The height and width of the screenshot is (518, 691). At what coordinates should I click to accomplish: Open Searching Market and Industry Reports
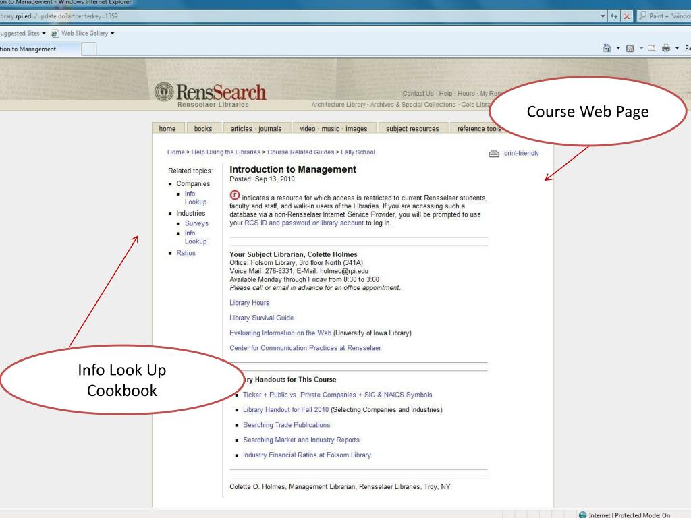[301, 440]
